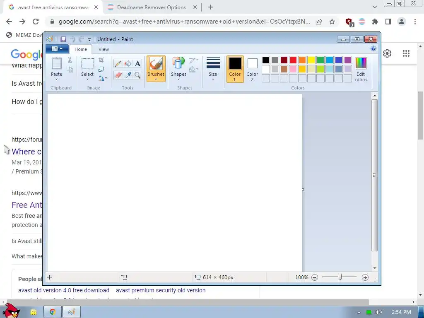Reload the page in Chrome
This screenshot has width=424, height=318.
[x=36, y=22]
